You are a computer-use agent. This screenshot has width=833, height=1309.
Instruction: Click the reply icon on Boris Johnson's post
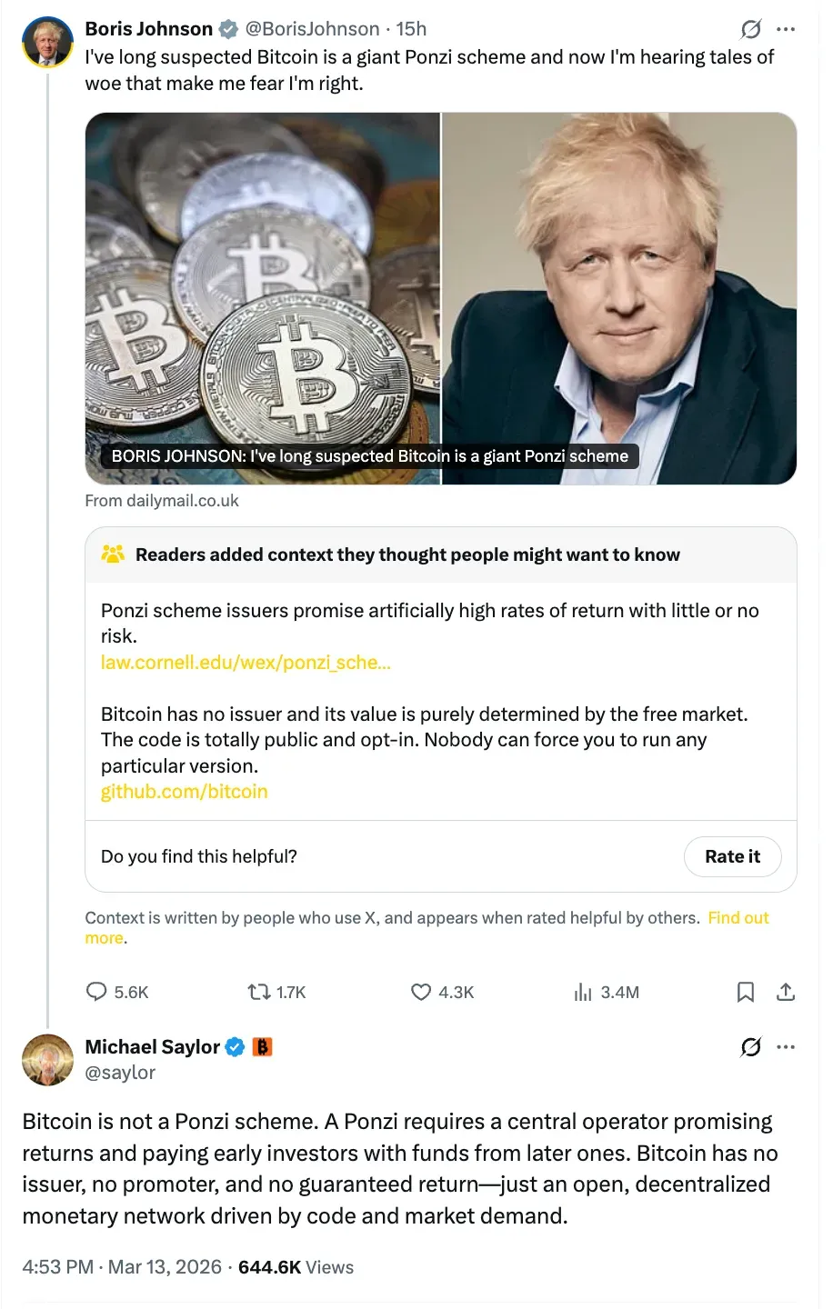pos(96,992)
